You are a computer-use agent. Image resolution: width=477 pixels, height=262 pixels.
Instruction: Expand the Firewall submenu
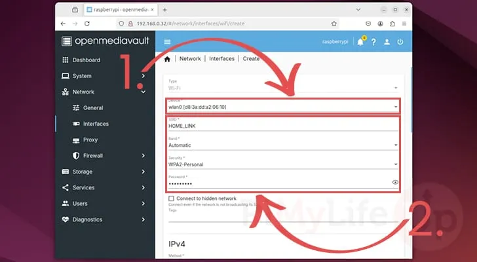pos(104,156)
